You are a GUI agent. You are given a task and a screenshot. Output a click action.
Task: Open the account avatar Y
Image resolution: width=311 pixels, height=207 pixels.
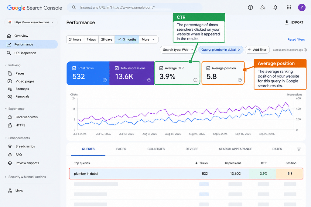(302, 8)
